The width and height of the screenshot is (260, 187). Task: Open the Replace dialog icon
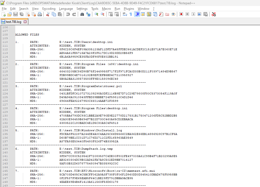tap(88, 14)
